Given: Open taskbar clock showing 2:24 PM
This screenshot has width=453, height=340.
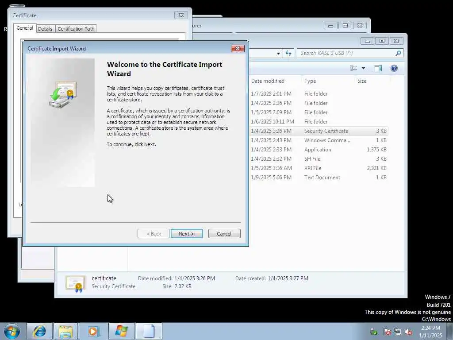Looking at the screenshot, I should pyautogui.click(x=430, y=332).
